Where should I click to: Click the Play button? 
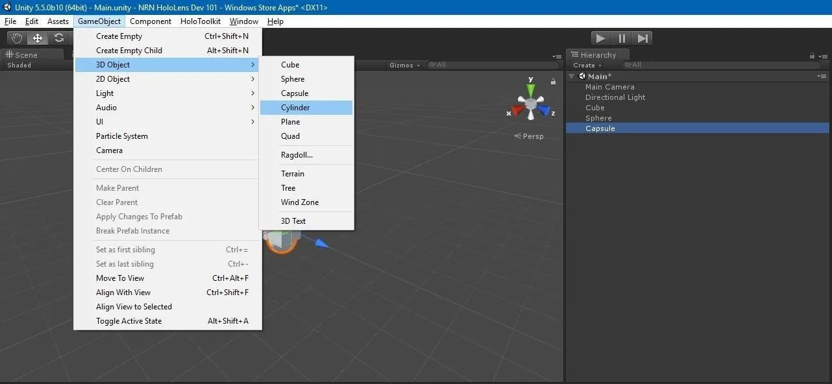601,38
